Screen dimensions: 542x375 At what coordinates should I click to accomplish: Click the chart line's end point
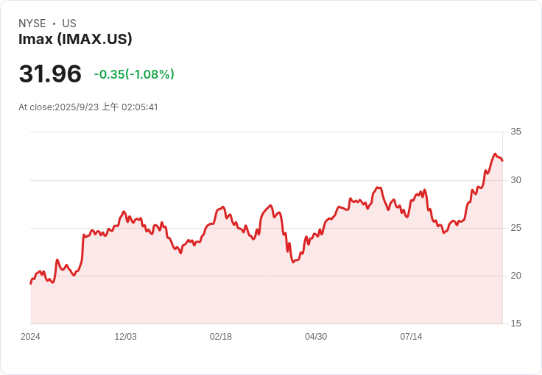[x=502, y=160]
